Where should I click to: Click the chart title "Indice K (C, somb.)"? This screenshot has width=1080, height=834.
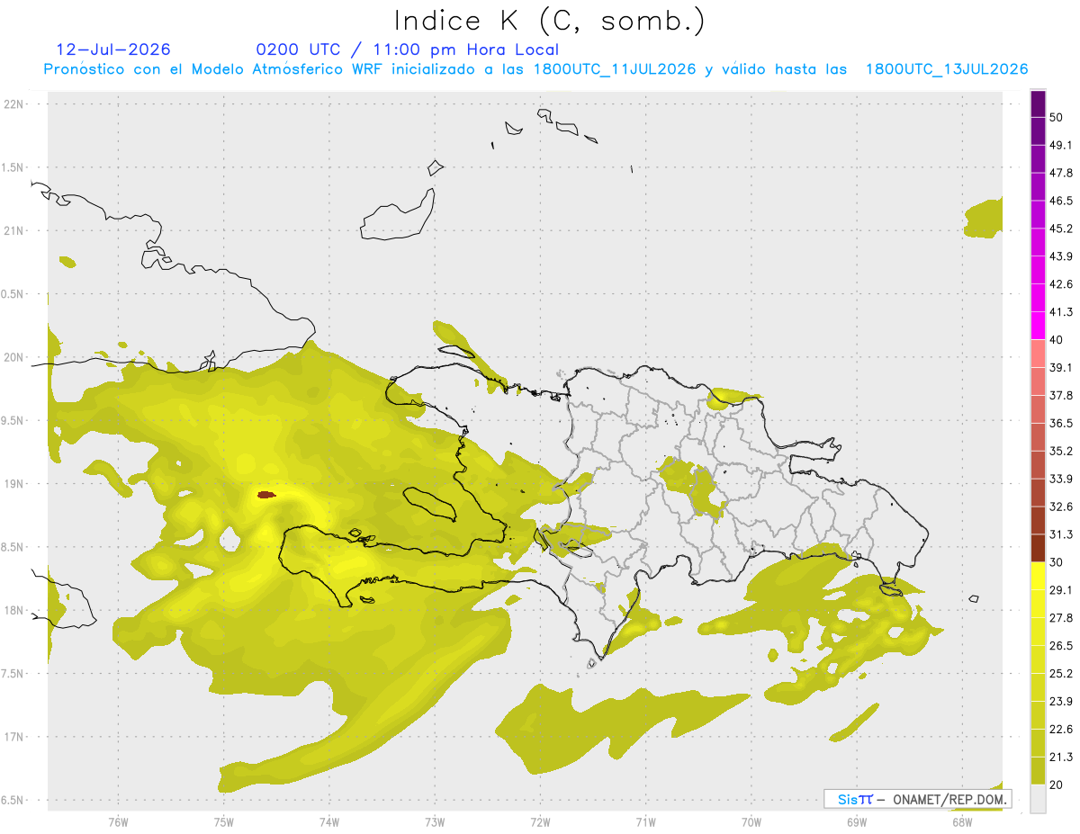(x=549, y=21)
